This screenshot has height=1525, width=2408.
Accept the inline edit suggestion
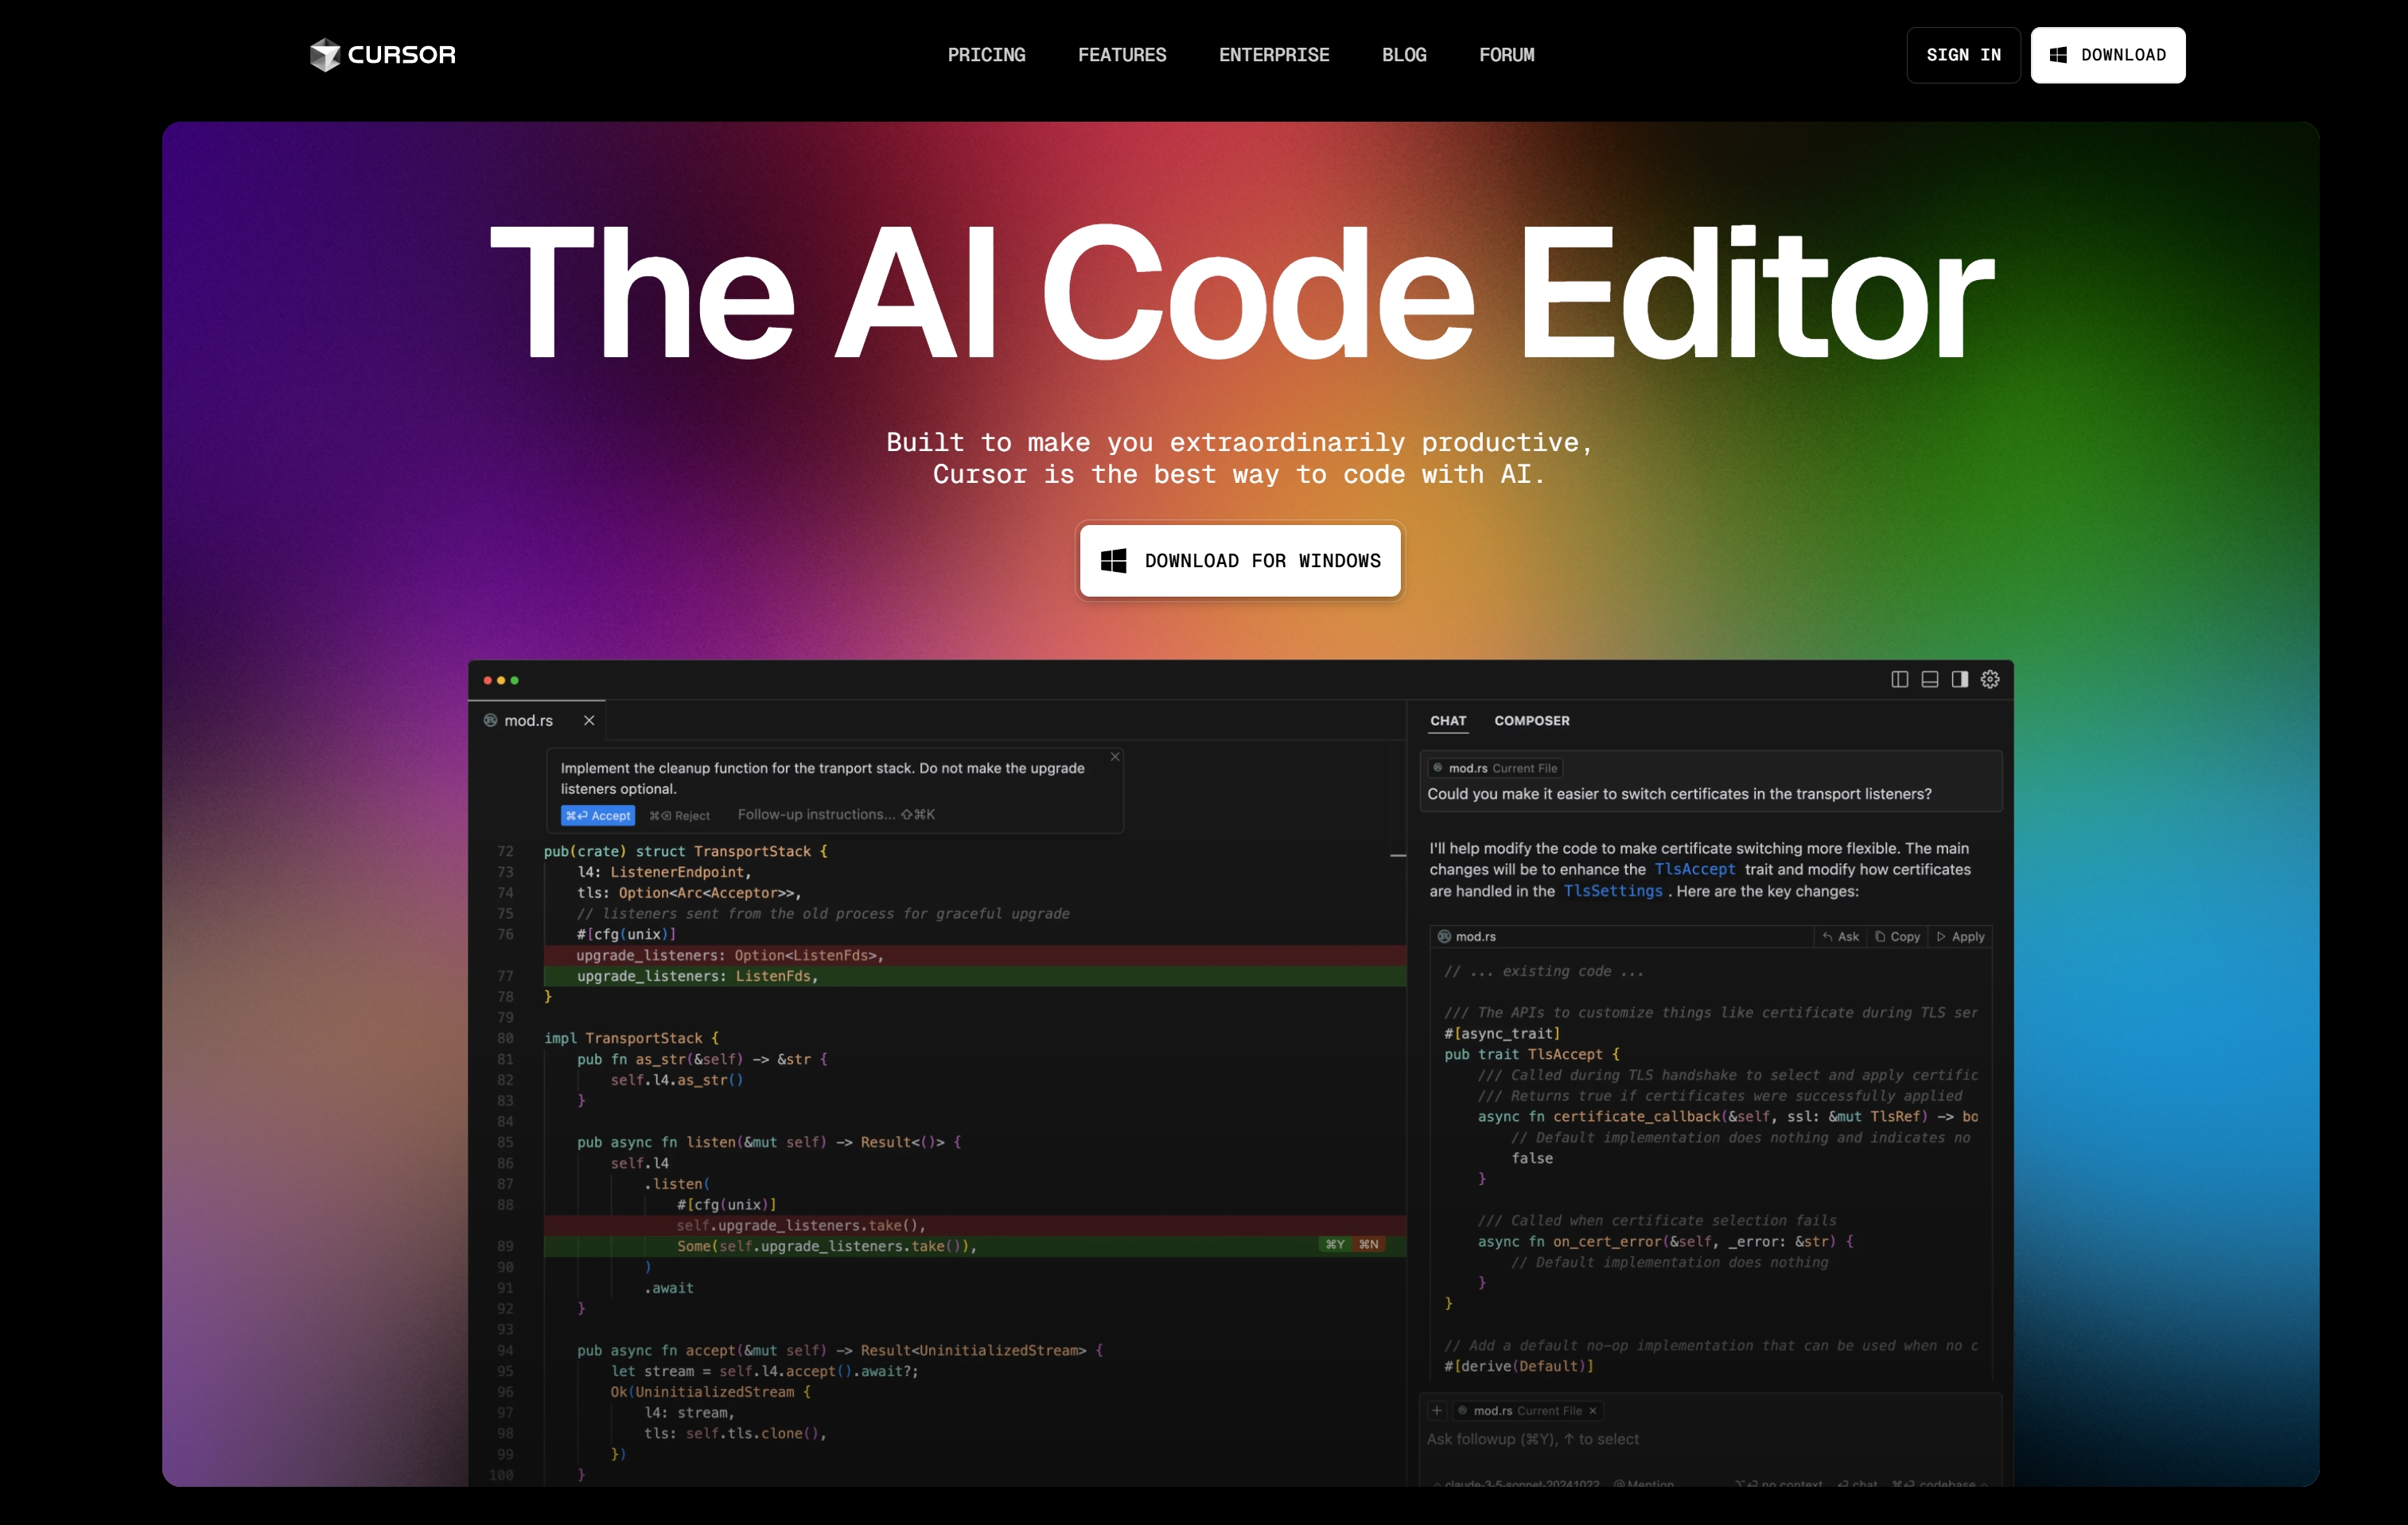click(597, 815)
